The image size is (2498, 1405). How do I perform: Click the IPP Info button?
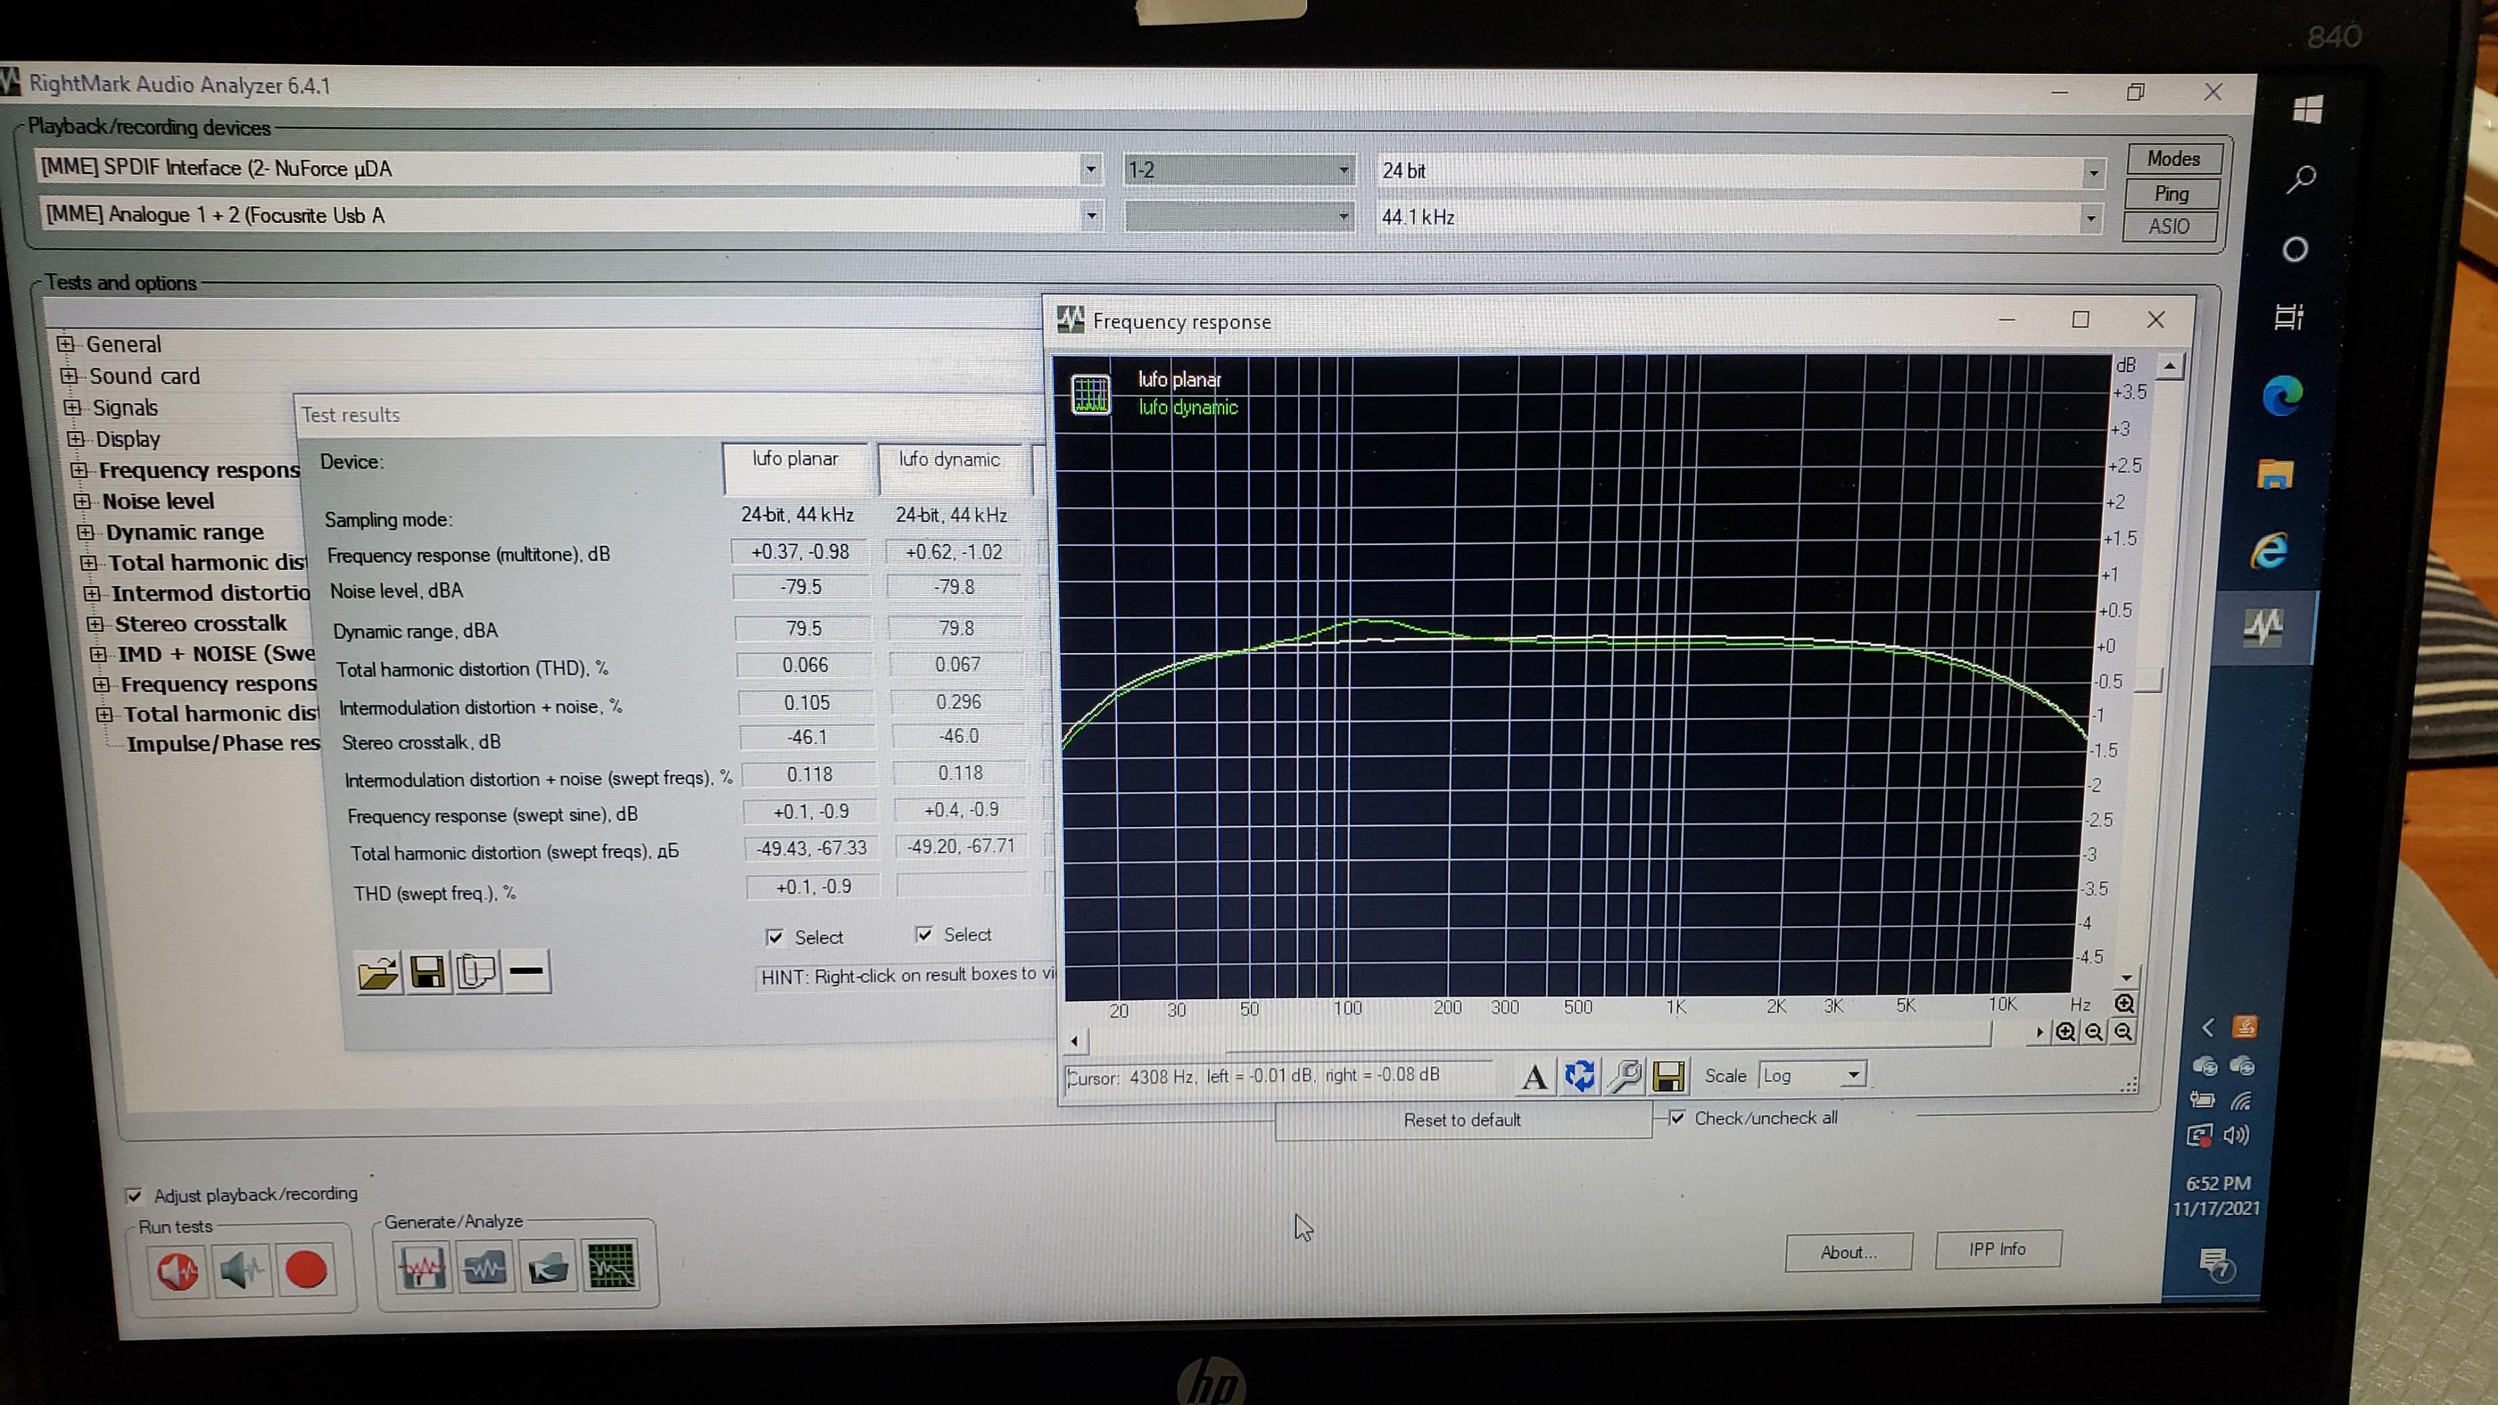(1998, 1249)
